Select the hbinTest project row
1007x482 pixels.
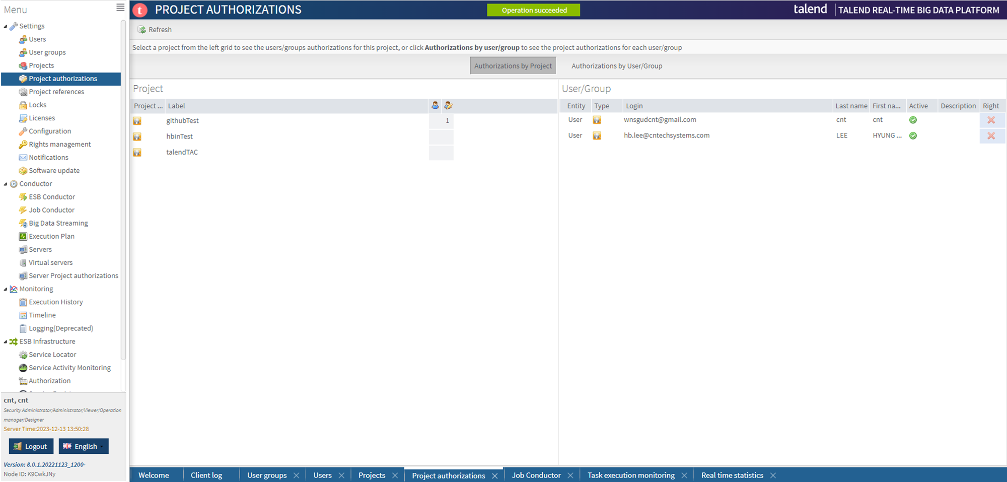tap(344, 136)
